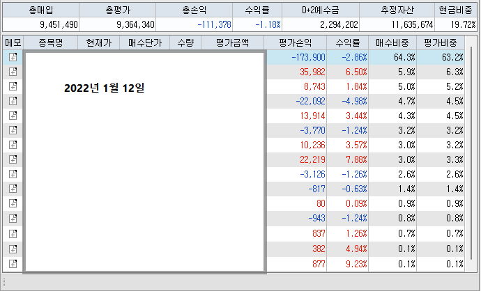Sort by 평가손익 column header
This screenshot has height=291, width=481.
tap(295, 42)
